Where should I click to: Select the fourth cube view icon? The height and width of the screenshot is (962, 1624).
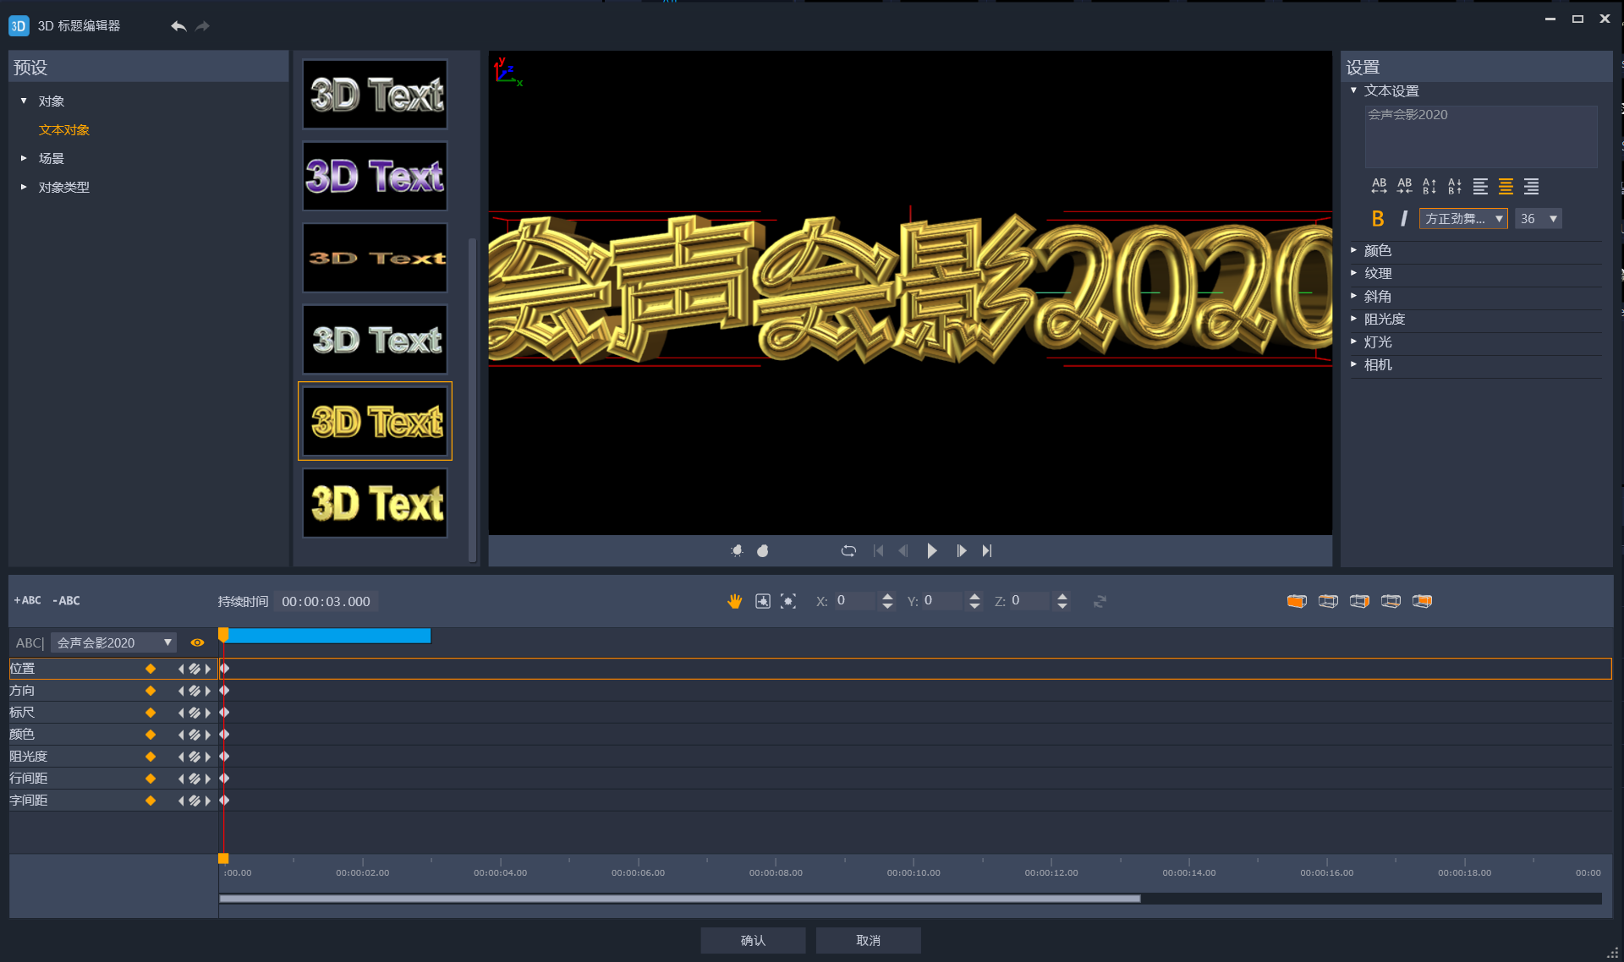point(1391,601)
